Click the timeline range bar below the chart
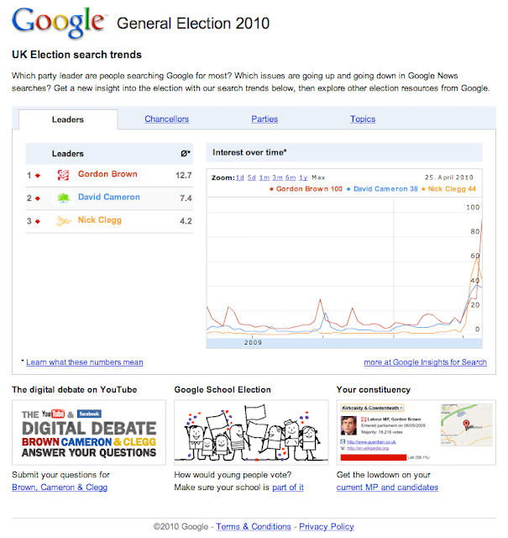This screenshot has width=508, height=538. click(x=344, y=343)
